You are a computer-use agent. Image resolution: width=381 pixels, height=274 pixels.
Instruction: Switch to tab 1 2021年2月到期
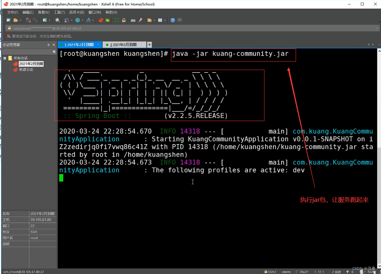coord(79,45)
